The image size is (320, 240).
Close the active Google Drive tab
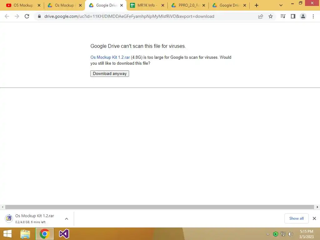(x=122, y=5)
